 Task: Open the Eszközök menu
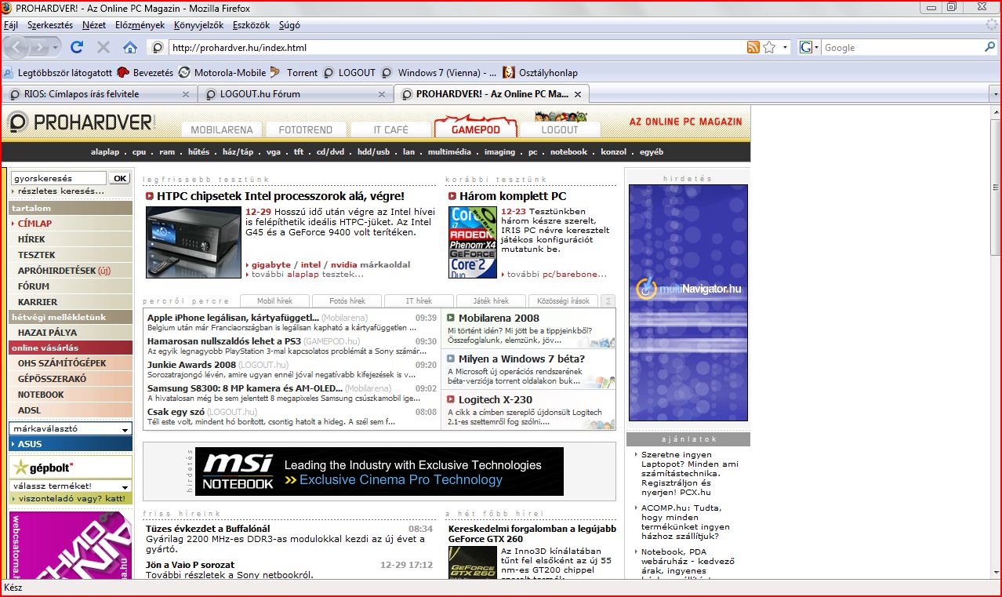tap(251, 25)
